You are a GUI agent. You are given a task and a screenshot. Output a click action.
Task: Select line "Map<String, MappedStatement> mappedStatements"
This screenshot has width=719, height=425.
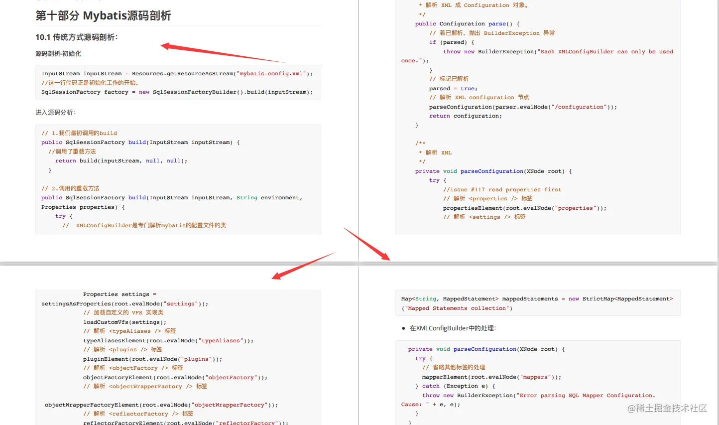(537, 299)
